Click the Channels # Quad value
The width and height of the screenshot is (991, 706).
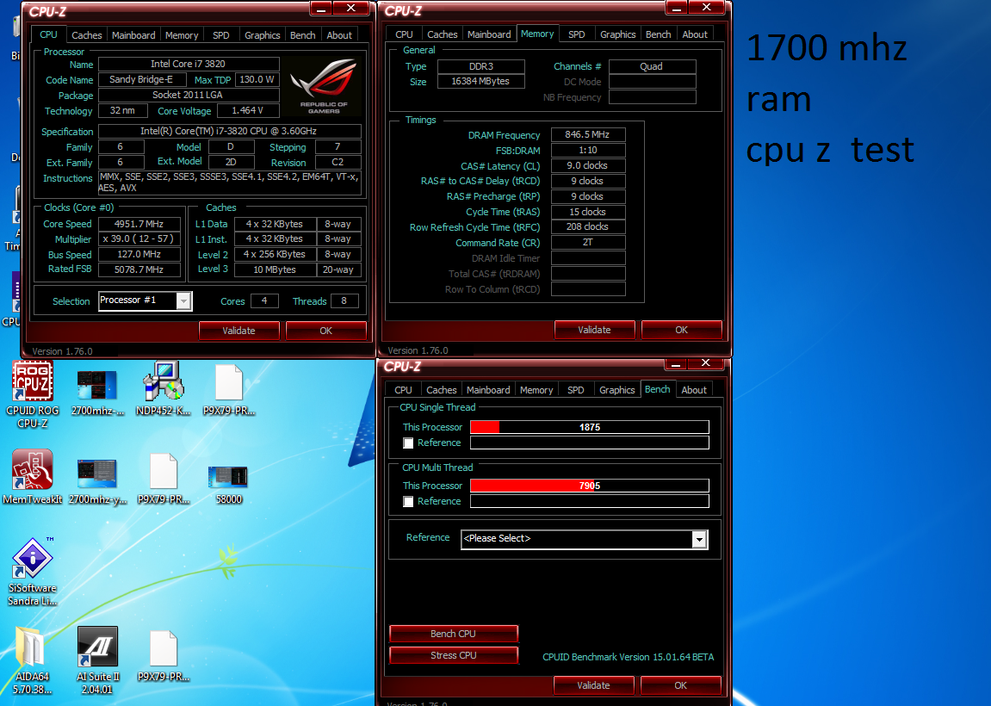pos(652,66)
